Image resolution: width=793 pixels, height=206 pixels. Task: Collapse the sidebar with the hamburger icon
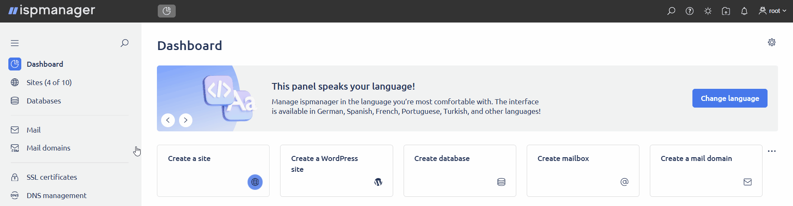coord(15,43)
